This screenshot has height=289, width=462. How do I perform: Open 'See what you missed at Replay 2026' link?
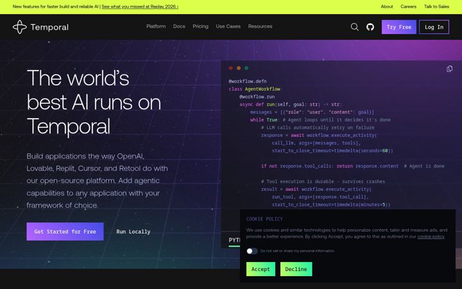point(140,6)
